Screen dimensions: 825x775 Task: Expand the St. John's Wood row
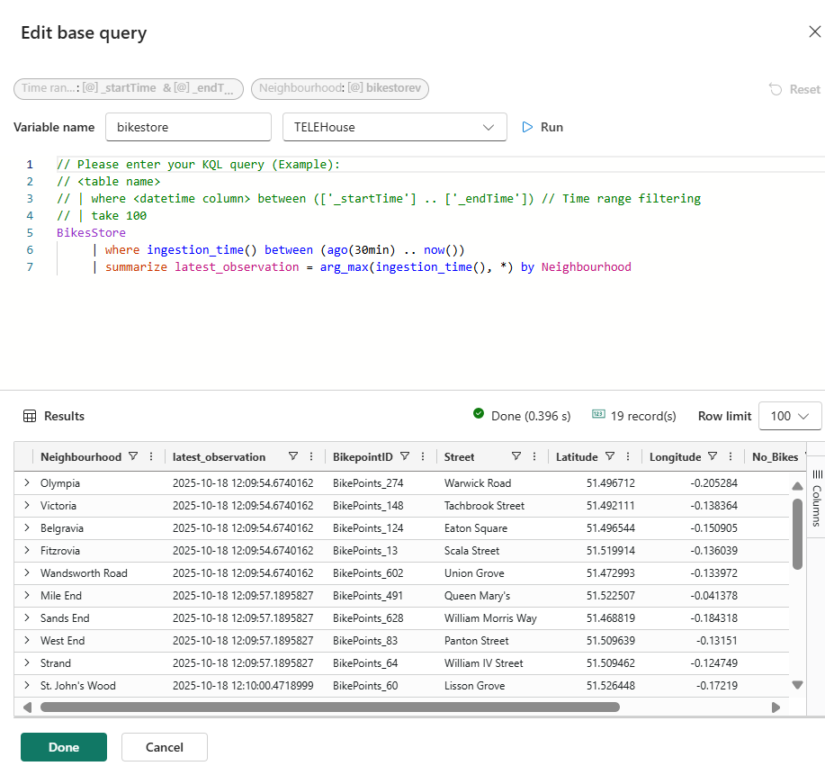coord(27,686)
